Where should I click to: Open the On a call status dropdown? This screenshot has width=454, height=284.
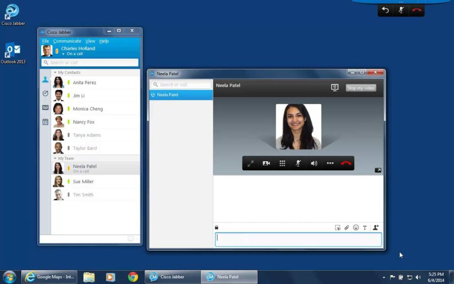(72, 54)
